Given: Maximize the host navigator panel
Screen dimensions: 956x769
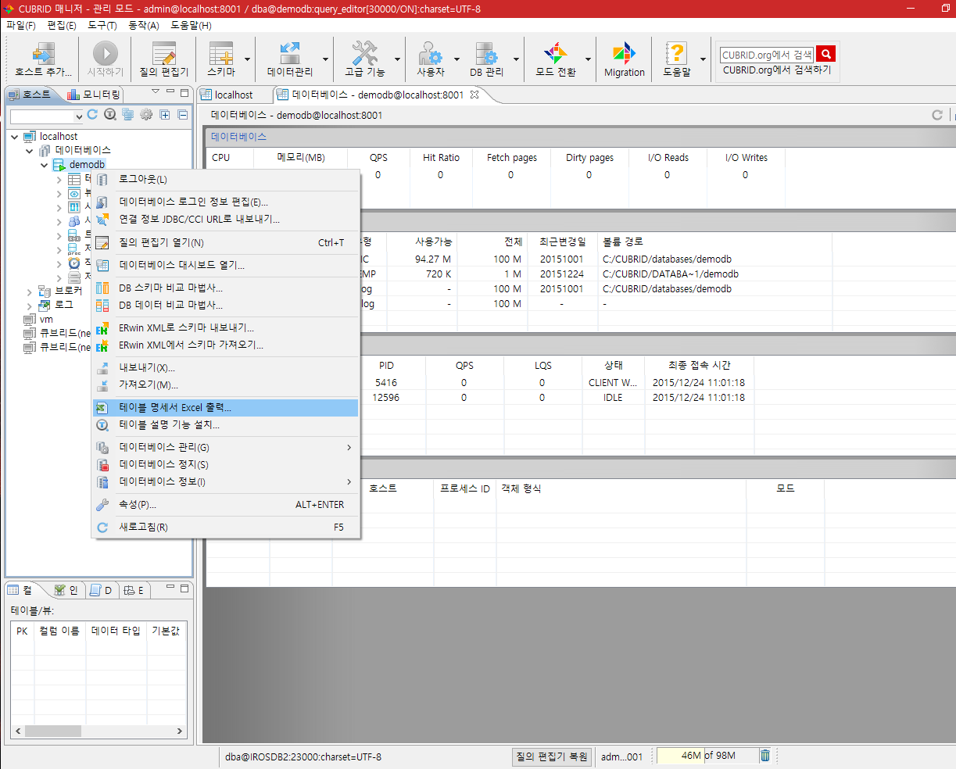Looking at the screenshot, I should pos(184,93).
